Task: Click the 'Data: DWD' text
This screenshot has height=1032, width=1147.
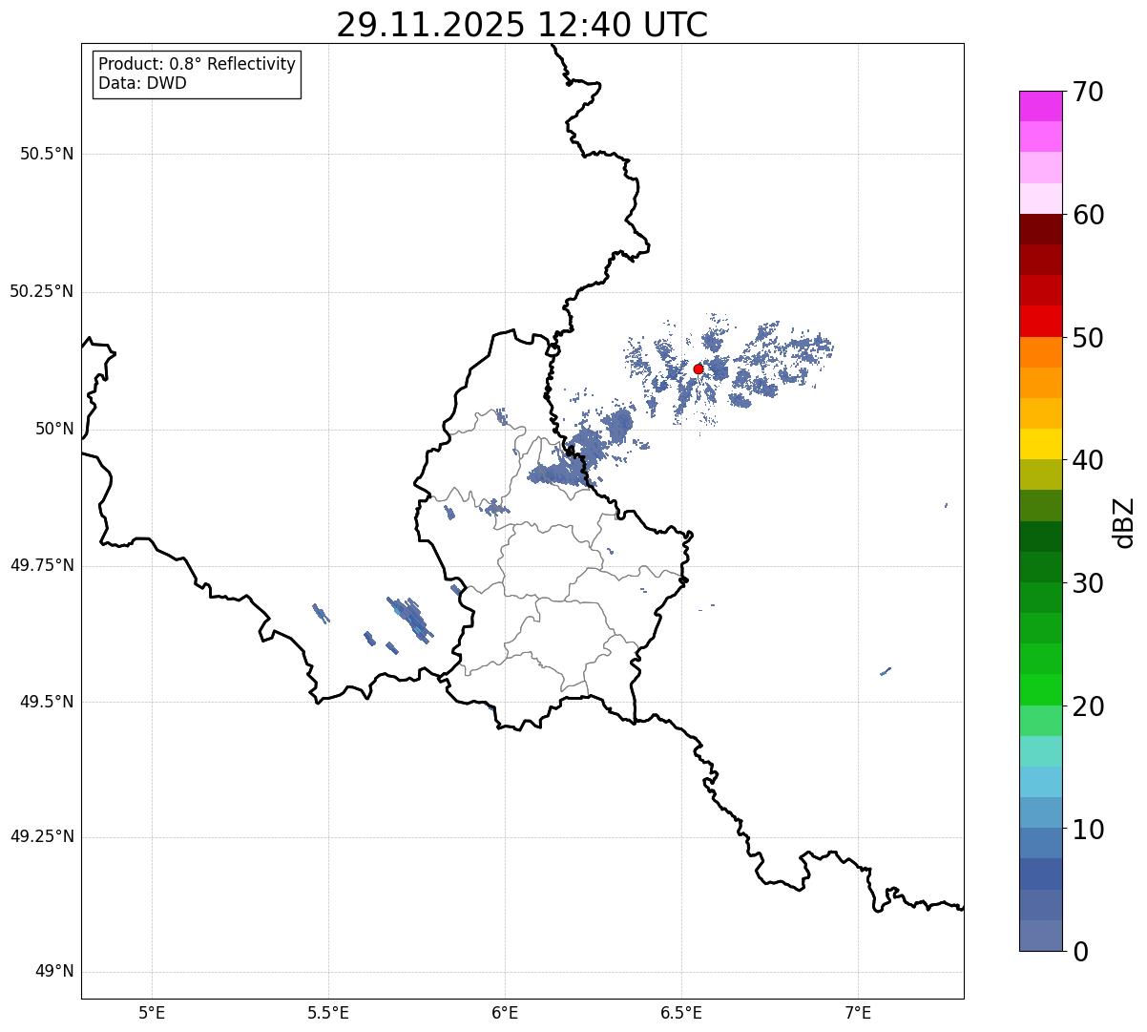Action: [x=143, y=83]
